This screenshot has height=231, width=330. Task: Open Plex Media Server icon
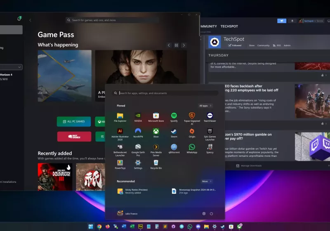(156, 147)
